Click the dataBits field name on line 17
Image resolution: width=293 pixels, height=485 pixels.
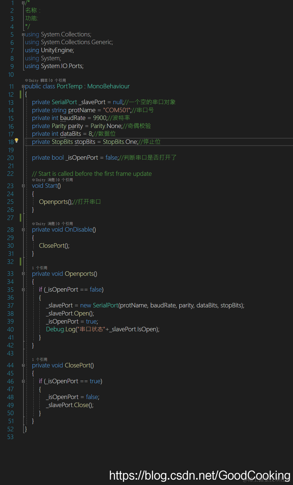[x=71, y=134]
